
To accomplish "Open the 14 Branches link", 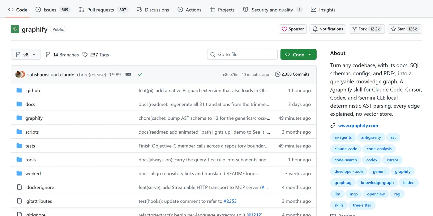I will click(62, 55).
